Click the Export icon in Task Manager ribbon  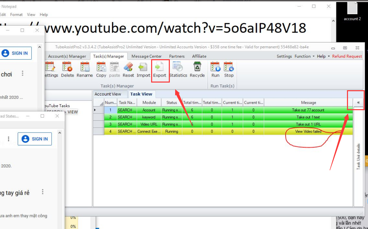[159, 68]
